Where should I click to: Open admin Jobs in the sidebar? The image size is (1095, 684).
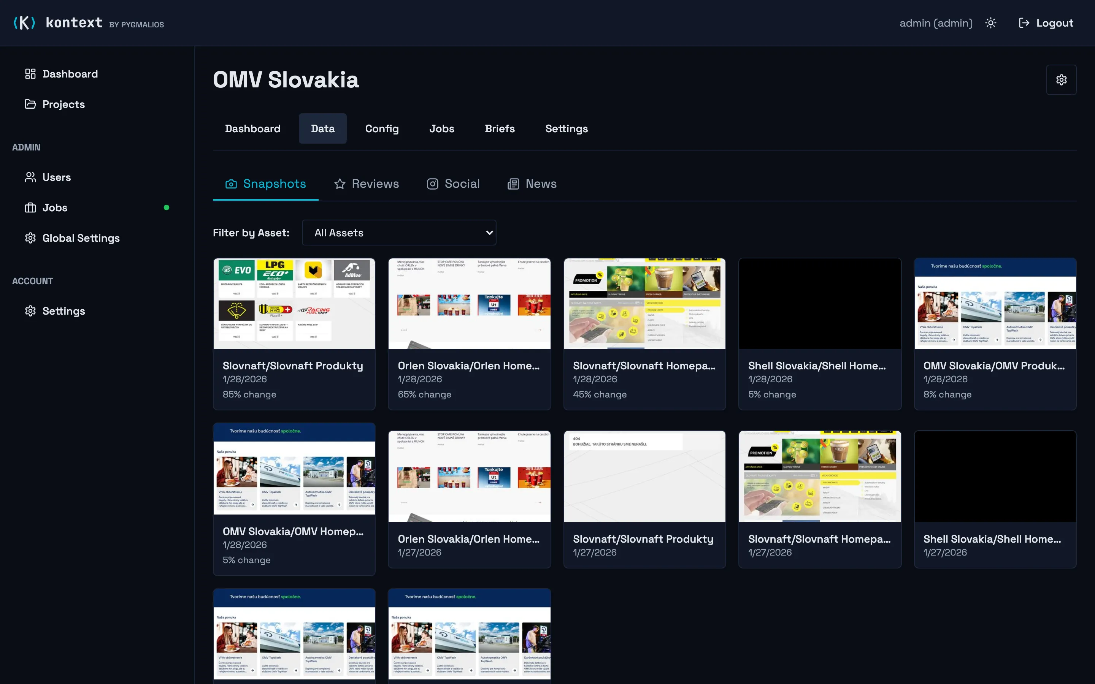[x=55, y=207]
